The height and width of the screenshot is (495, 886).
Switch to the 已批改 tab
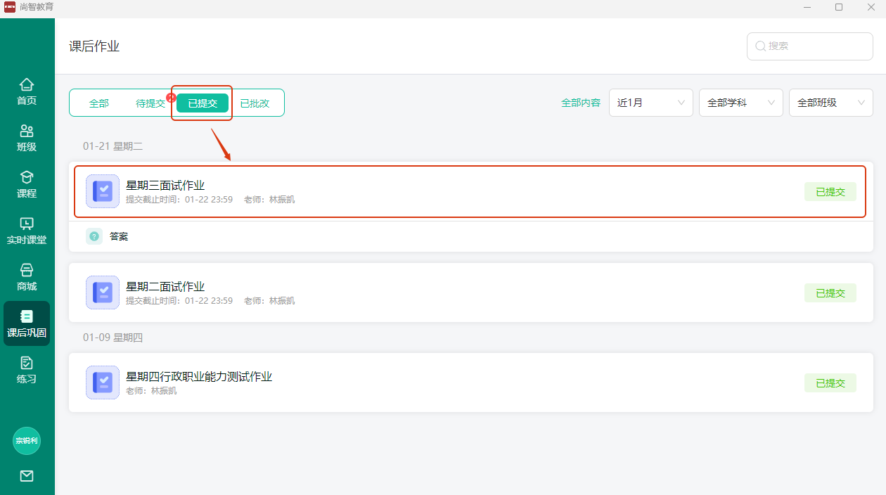pyautogui.click(x=255, y=103)
